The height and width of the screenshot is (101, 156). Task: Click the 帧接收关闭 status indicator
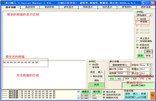pos(104,97)
